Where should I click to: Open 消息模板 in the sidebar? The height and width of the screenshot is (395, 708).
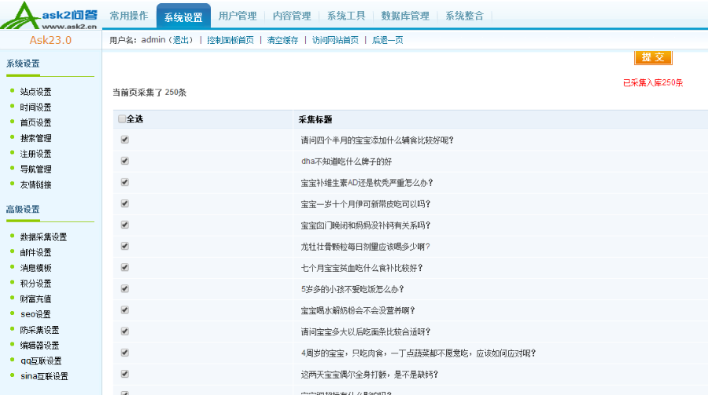pos(35,268)
